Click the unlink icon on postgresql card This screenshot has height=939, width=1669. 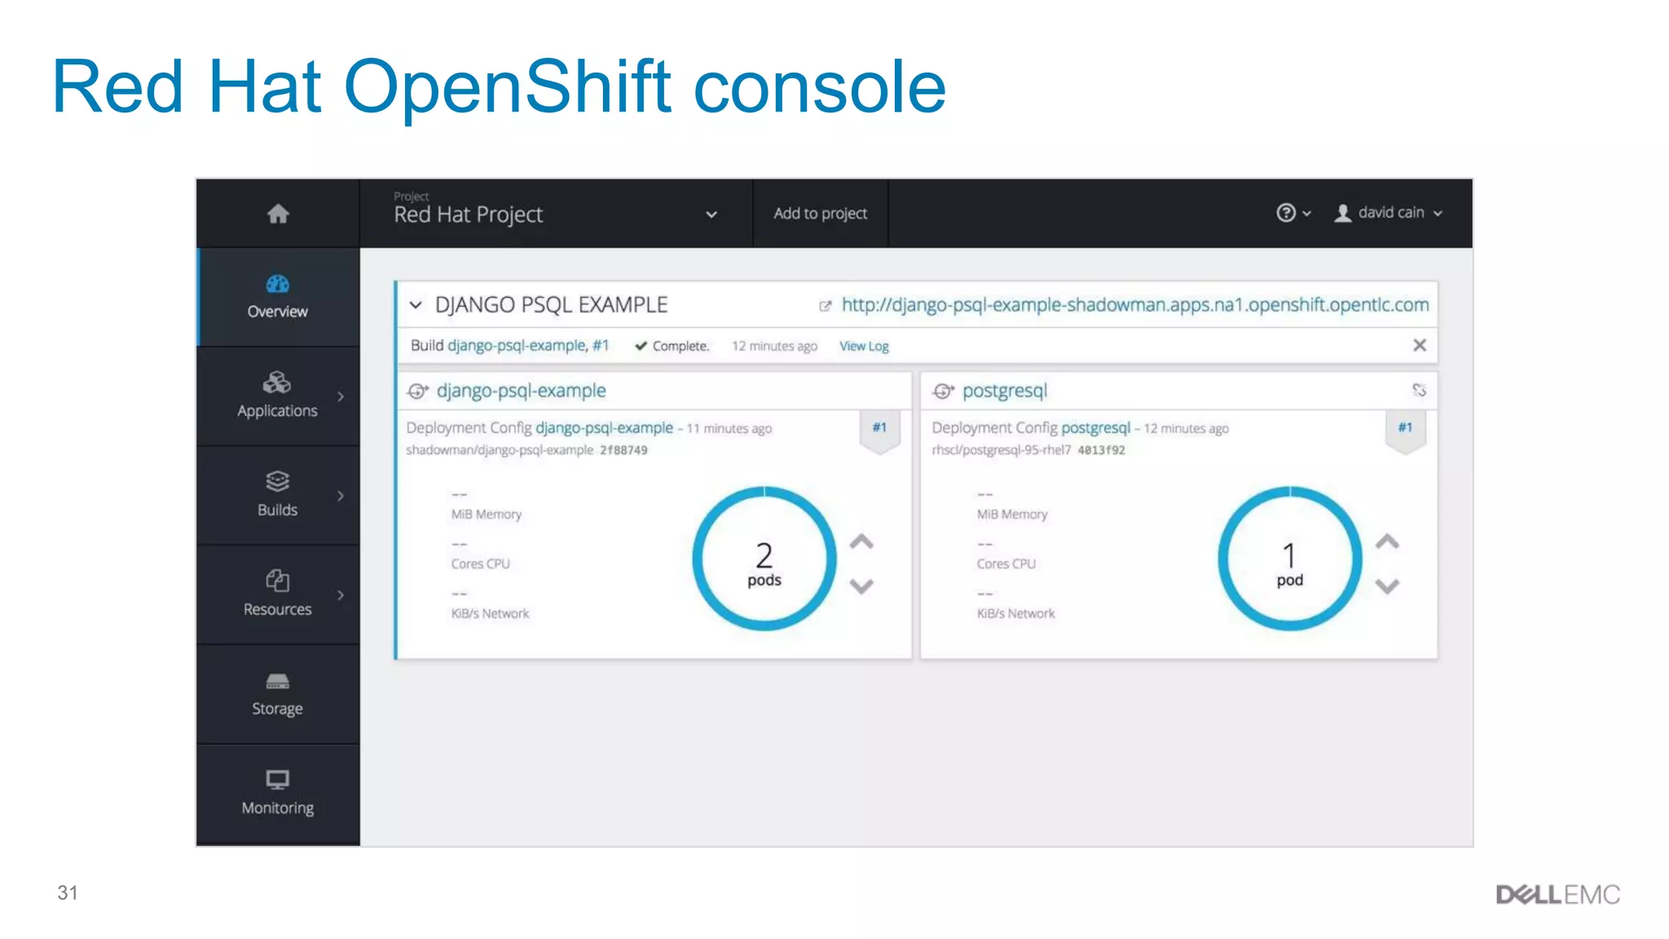pyautogui.click(x=1420, y=390)
